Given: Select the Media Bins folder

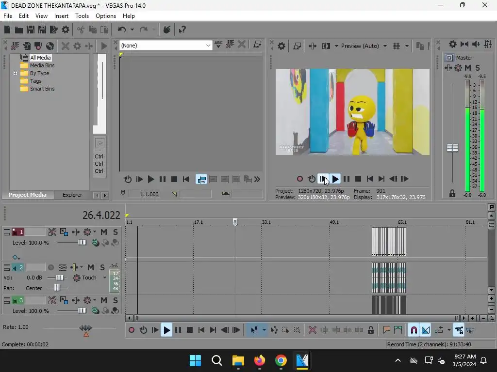Looking at the screenshot, I should tap(42, 65).
